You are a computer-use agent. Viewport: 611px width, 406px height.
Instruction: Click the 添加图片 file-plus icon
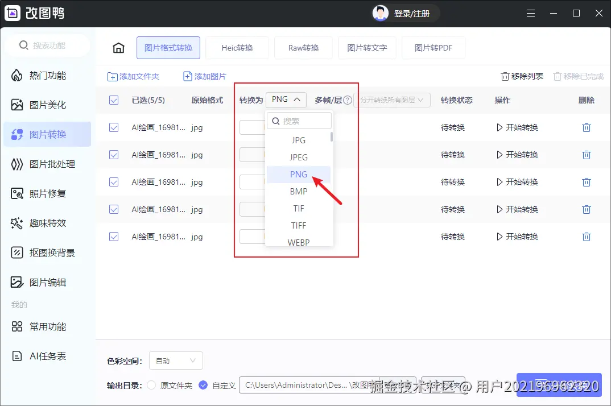pos(187,76)
